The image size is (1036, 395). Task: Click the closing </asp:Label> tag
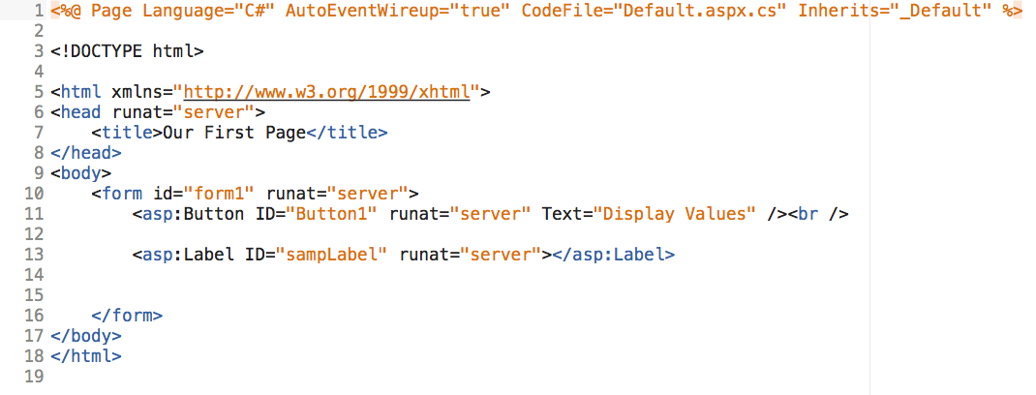click(x=614, y=255)
